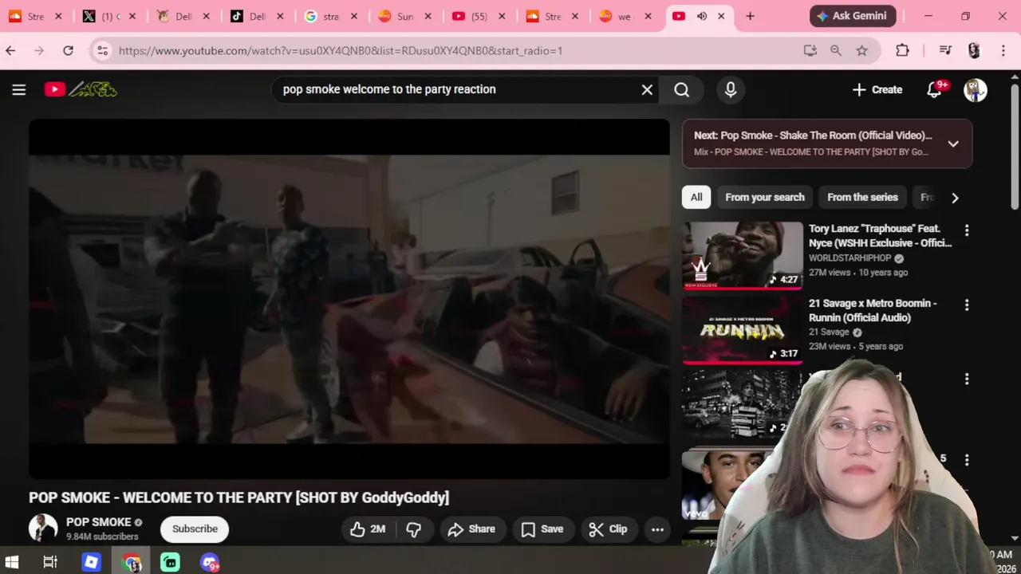This screenshot has width=1021, height=574.
Task: Open Tory Lanez Traphouse thumbnail
Action: tap(743, 255)
